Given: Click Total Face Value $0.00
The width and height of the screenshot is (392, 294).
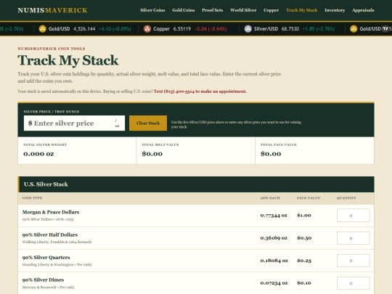Looking at the screenshot, I should click(271, 154).
